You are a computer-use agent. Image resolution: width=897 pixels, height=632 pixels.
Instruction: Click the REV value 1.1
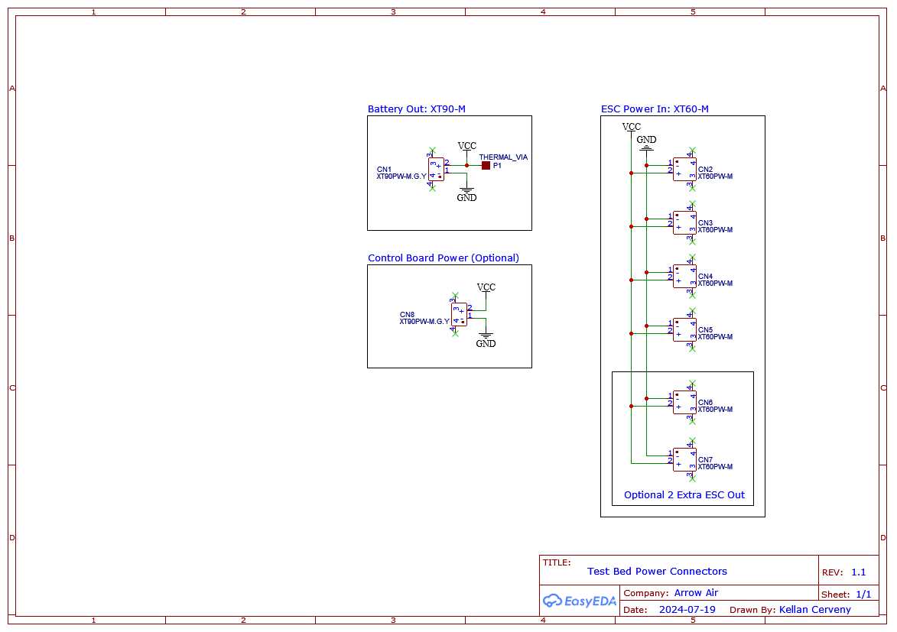[x=859, y=572]
